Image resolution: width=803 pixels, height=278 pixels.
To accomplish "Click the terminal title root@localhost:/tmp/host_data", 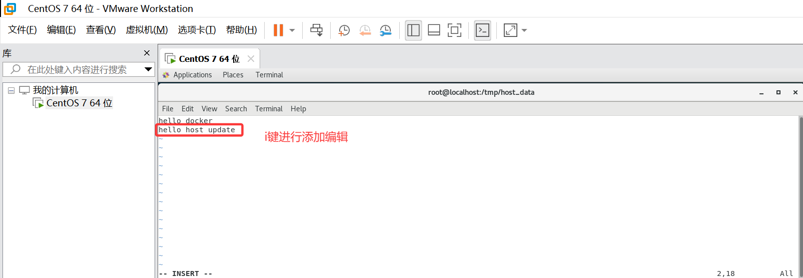I will click(481, 92).
